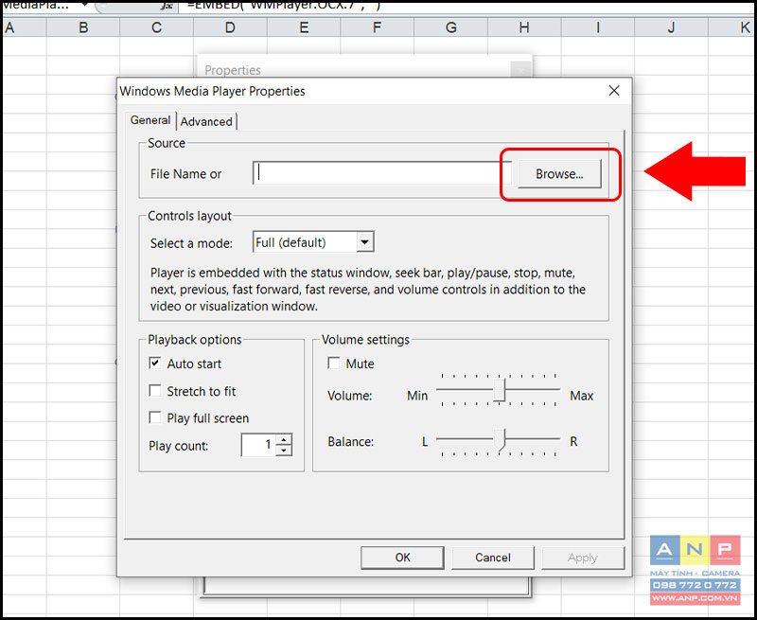Screen dimensions: 757x620
Task: Enable Play full screen option
Action: click(155, 417)
